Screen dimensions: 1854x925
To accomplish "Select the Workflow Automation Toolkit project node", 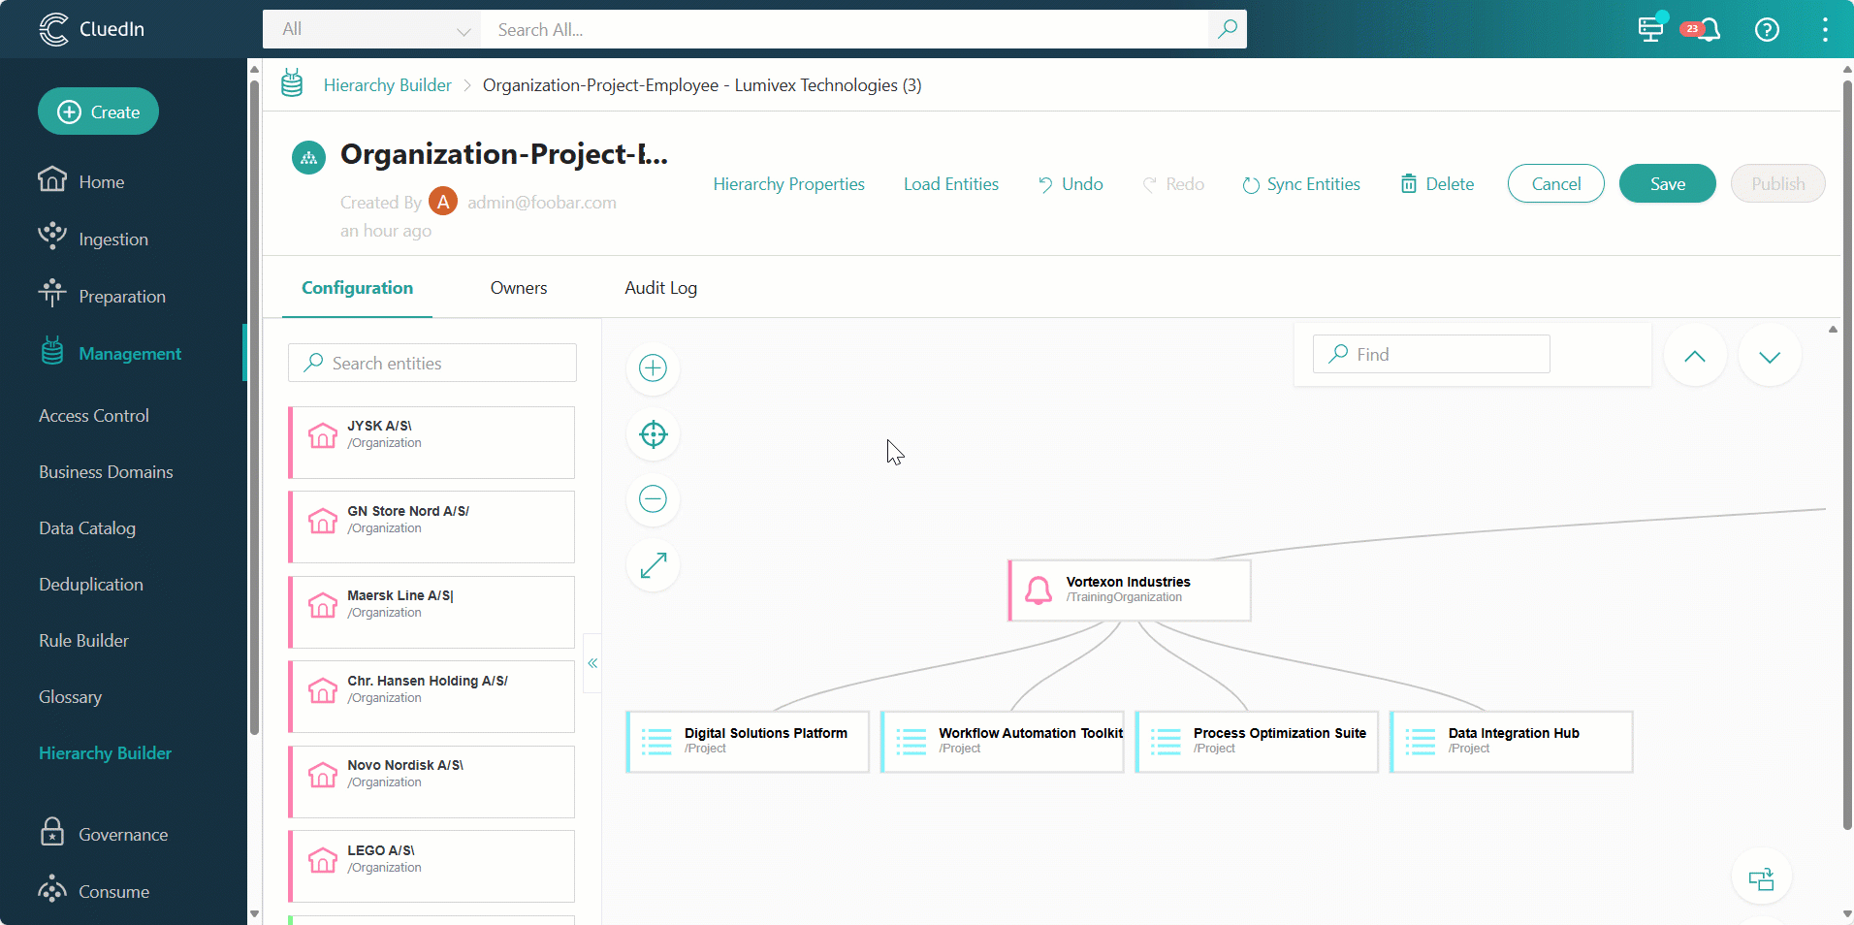I will click(x=1002, y=742).
